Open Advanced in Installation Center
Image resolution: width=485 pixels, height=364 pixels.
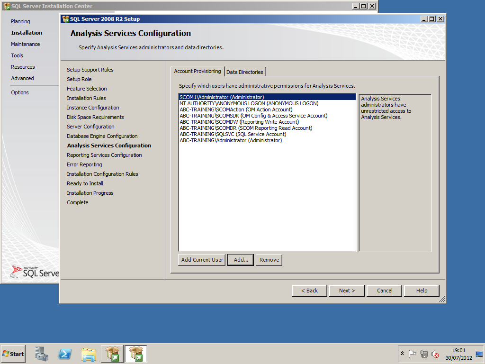pos(23,78)
